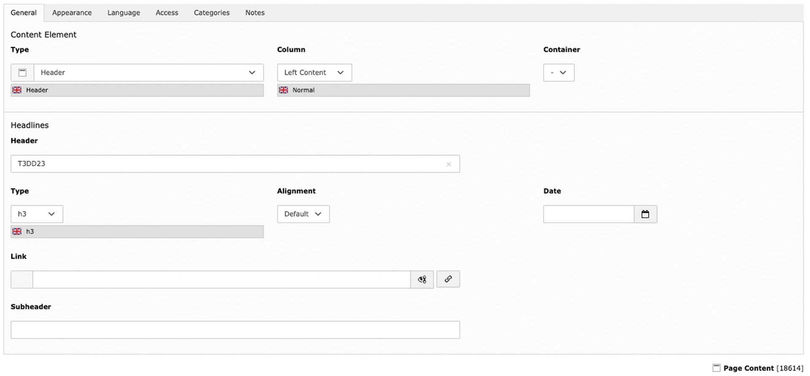
Task: Toggle the link field alternative view icon
Action: [x=422, y=279]
